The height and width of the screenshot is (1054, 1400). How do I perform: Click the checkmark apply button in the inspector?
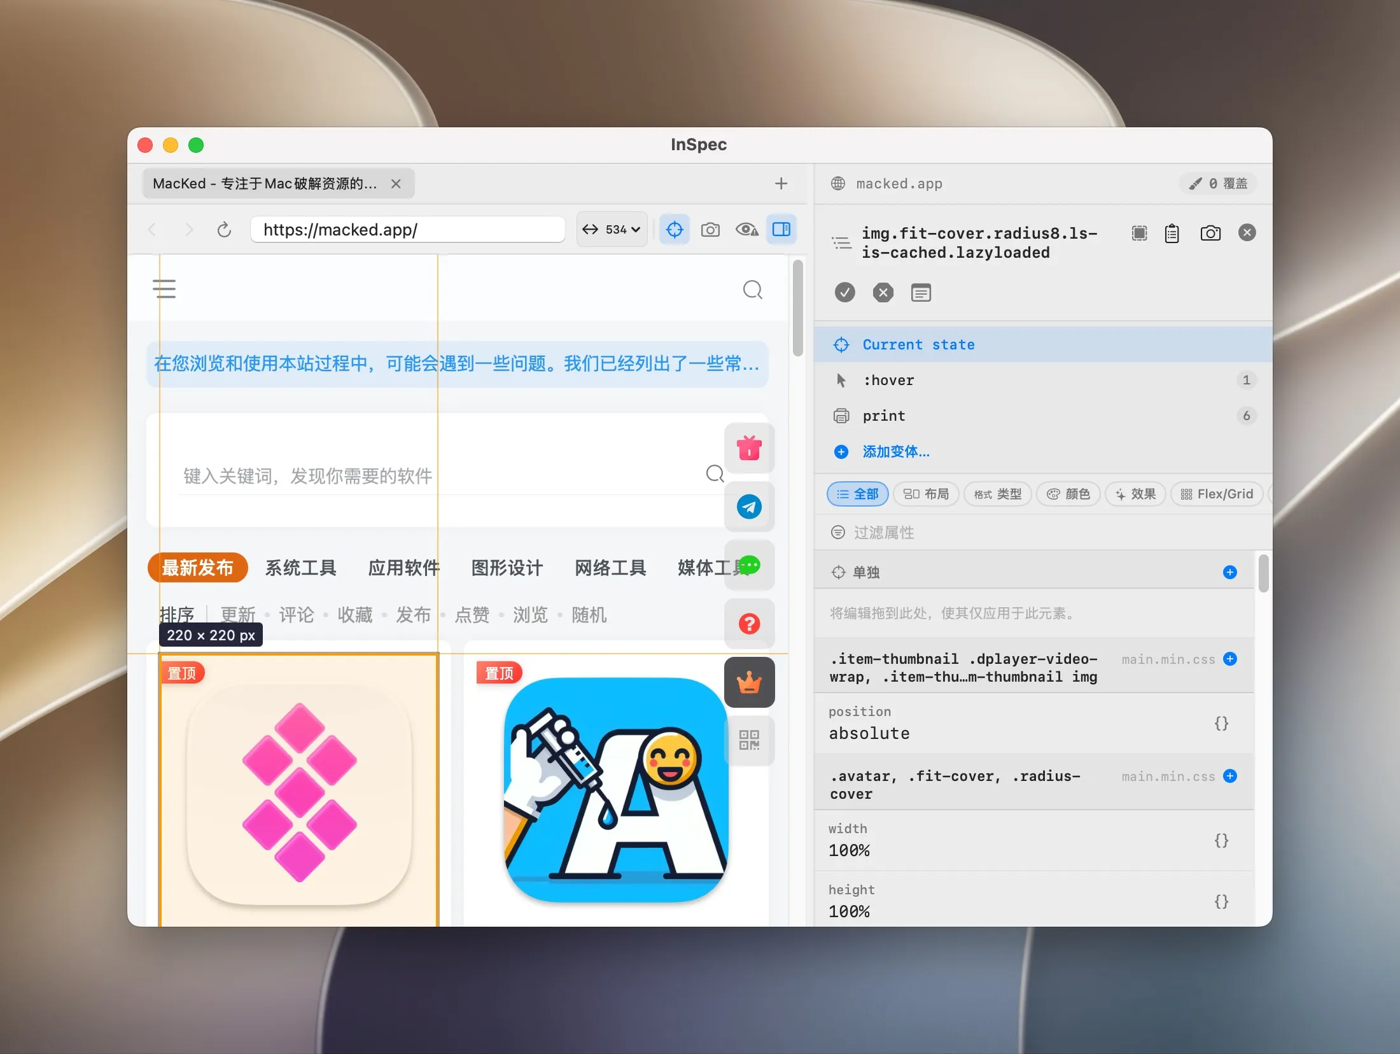point(844,292)
